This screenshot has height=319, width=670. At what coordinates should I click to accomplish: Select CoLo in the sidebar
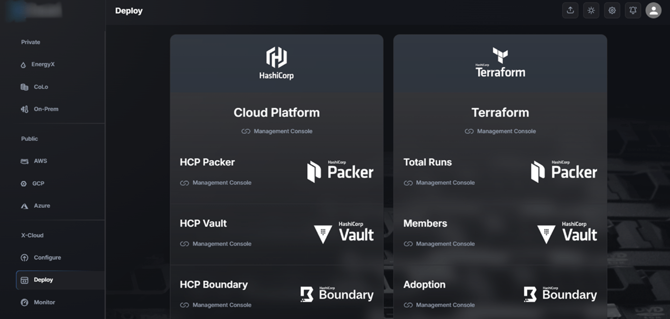pyautogui.click(x=41, y=87)
